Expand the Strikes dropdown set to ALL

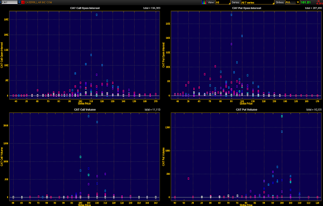(292, 2)
